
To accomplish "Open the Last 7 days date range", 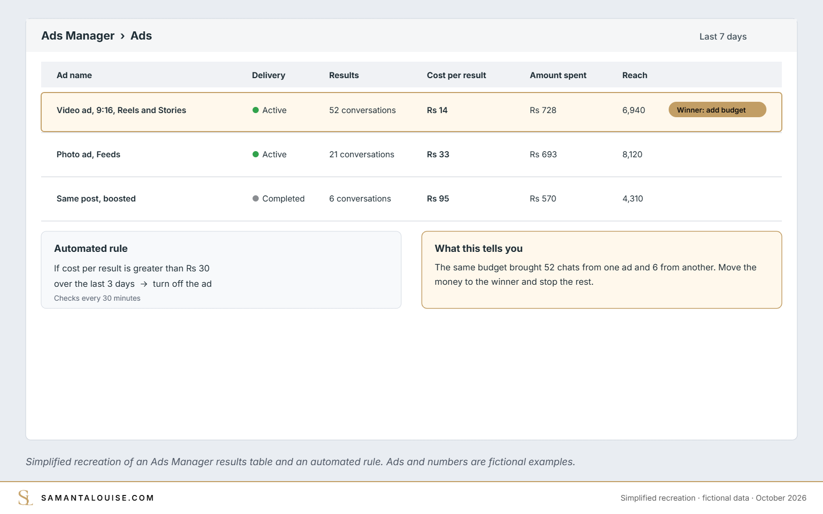I will click(x=723, y=36).
